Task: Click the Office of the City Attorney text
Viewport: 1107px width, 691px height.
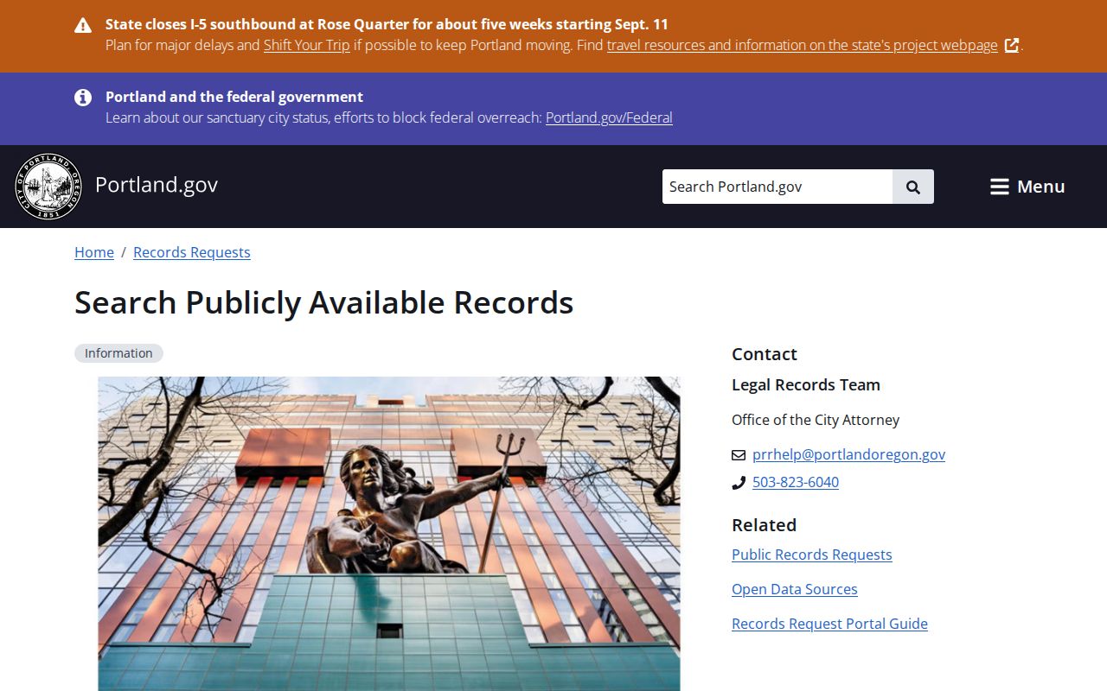Action: tap(816, 420)
